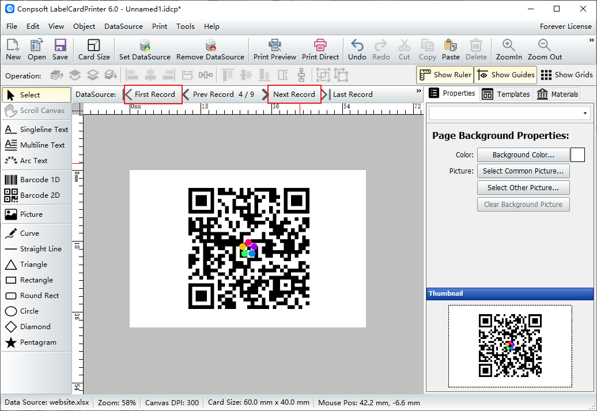Select the Curve drawing tool
This screenshot has height=411, width=597.
click(36, 233)
